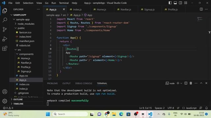Open the new terminal launch profile dropdown

coord(181,83)
